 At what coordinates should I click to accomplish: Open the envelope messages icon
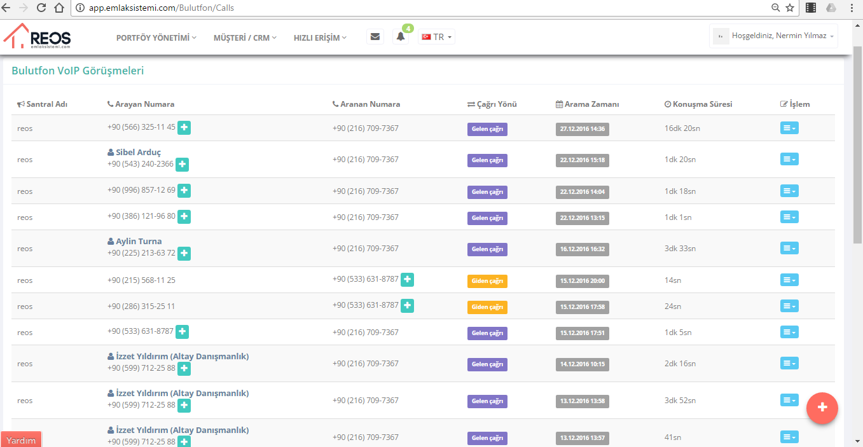coord(375,37)
